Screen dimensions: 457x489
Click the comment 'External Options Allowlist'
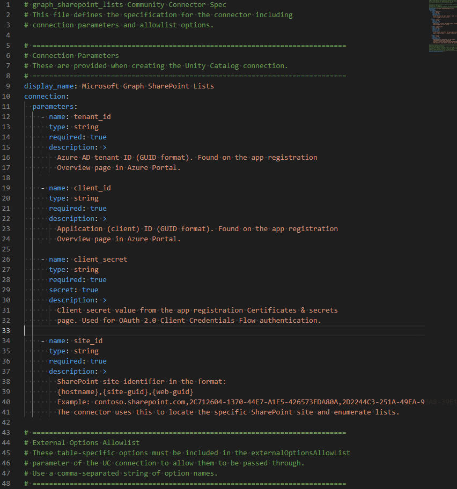pyautogui.click(x=86, y=443)
